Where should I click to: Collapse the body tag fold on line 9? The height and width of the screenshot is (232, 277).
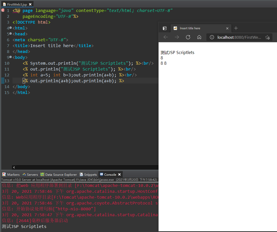coord(11,57)
